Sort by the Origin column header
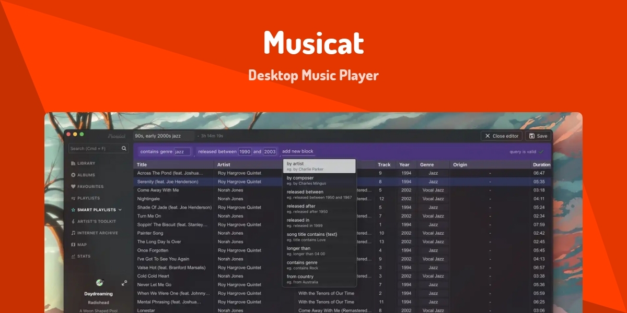 pyautogui.click(x=460, y=165)
